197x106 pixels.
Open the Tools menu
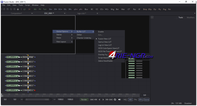pyautogui.click(x=21, y=5)
